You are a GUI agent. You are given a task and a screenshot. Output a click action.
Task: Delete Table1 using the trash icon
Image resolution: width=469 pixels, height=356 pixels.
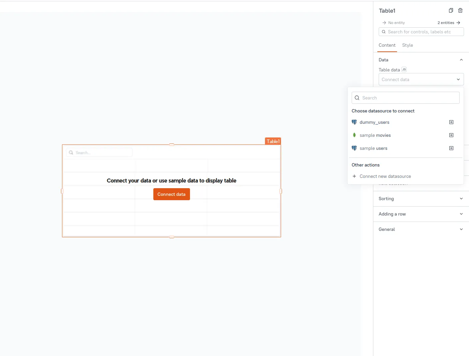(x=460, y=10)
